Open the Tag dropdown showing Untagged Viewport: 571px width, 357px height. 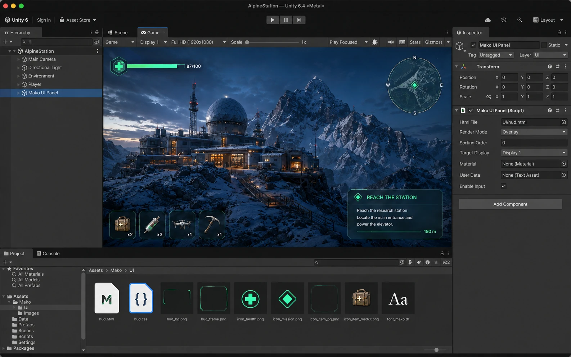tap(496, 55)
